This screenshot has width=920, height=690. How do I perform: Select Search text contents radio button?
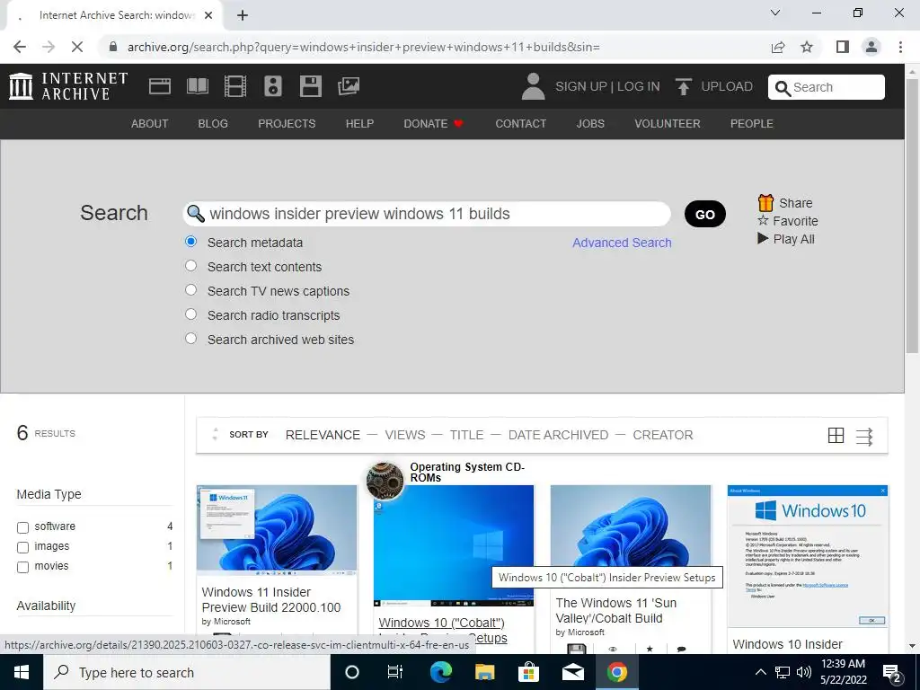point(190,266)
